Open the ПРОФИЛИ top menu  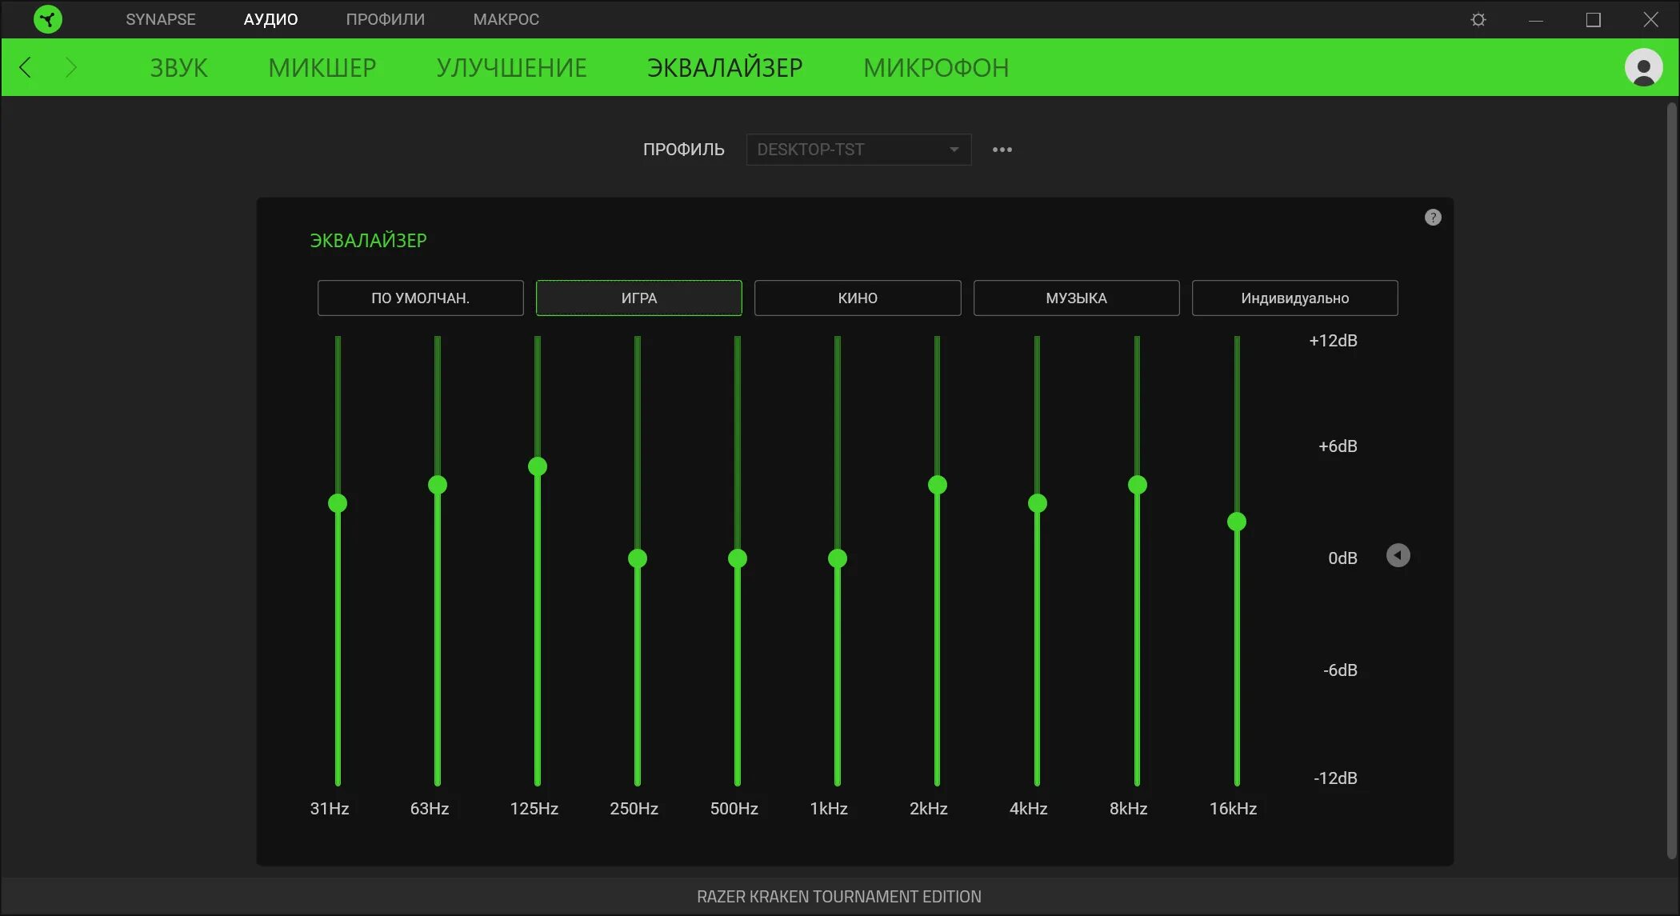click(x=386, y=19)
